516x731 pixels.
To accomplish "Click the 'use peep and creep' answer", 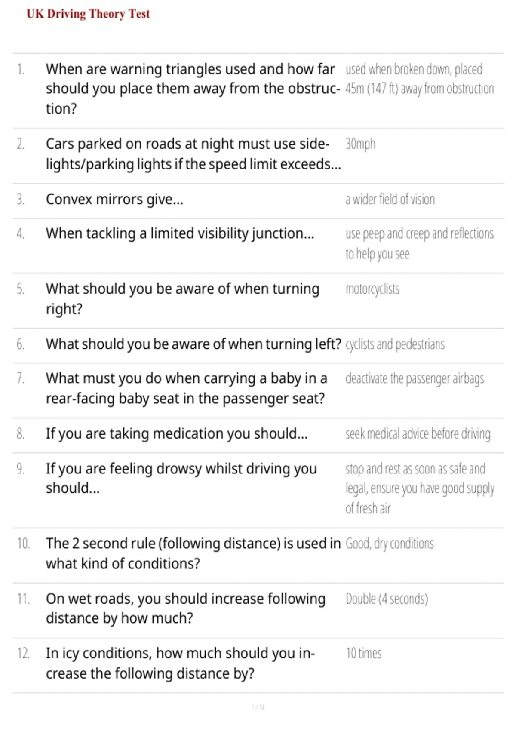I will coord(420,243).
